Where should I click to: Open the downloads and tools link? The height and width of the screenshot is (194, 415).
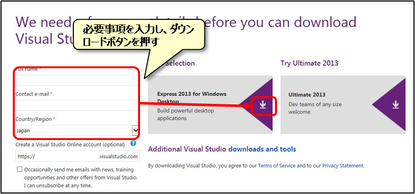tap(262, 149)
